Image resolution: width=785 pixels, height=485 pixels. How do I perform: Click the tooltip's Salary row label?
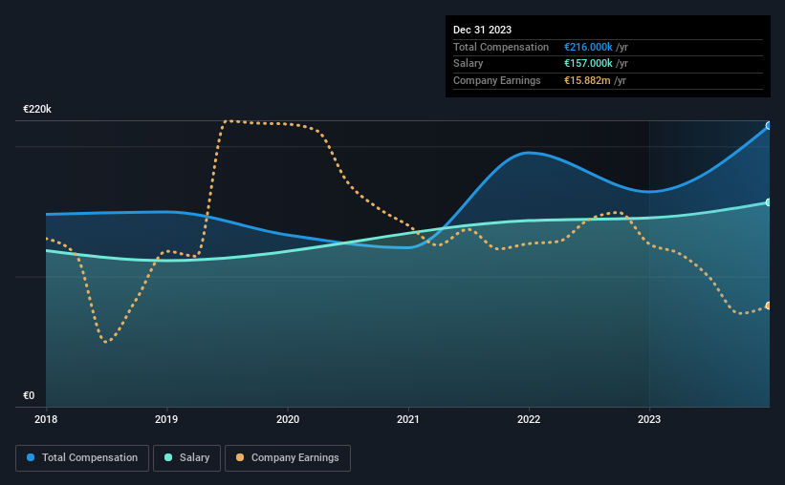(x=469, y=64)
